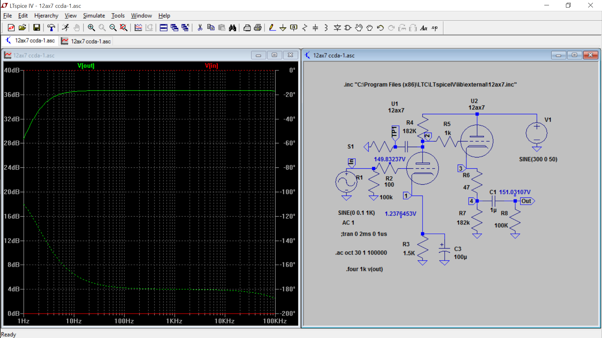Select the Drag hand tool
Image resolution: width=602 pixels, height=338 pixels.
370,28
